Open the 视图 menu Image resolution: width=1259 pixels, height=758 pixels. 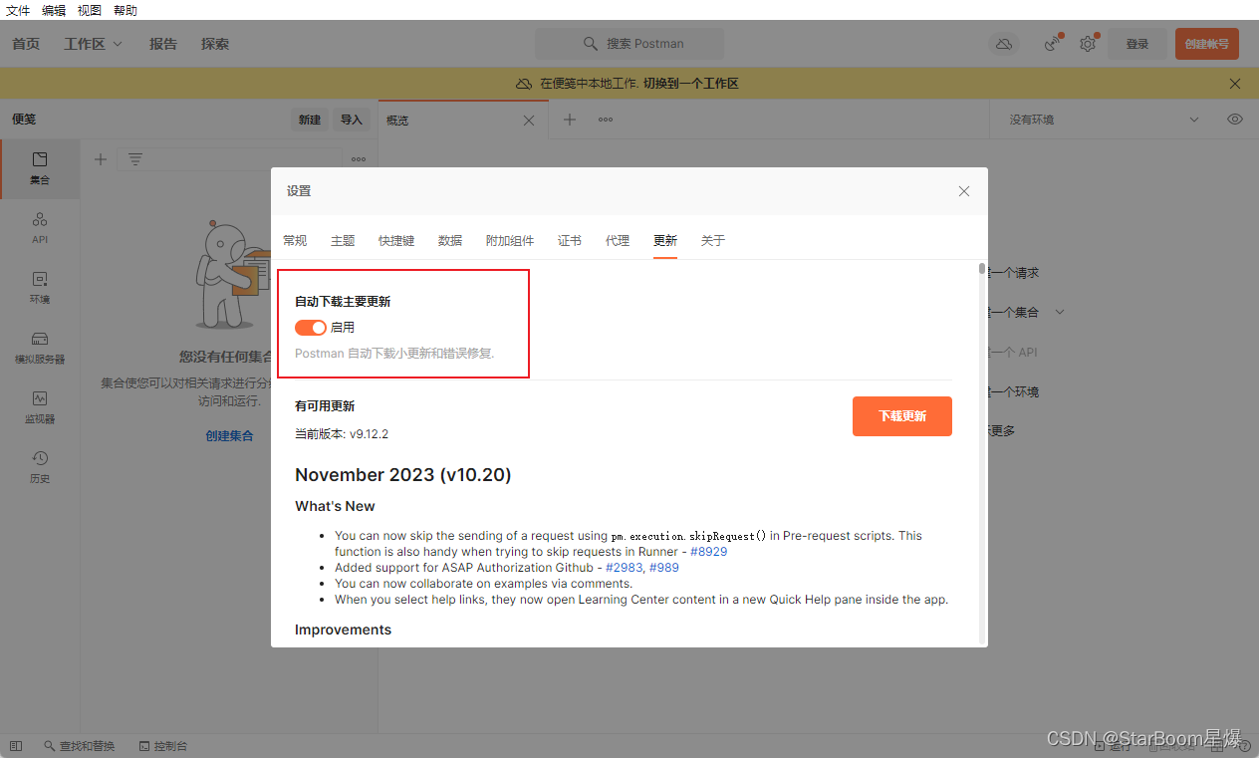click(x=90, y=10)
